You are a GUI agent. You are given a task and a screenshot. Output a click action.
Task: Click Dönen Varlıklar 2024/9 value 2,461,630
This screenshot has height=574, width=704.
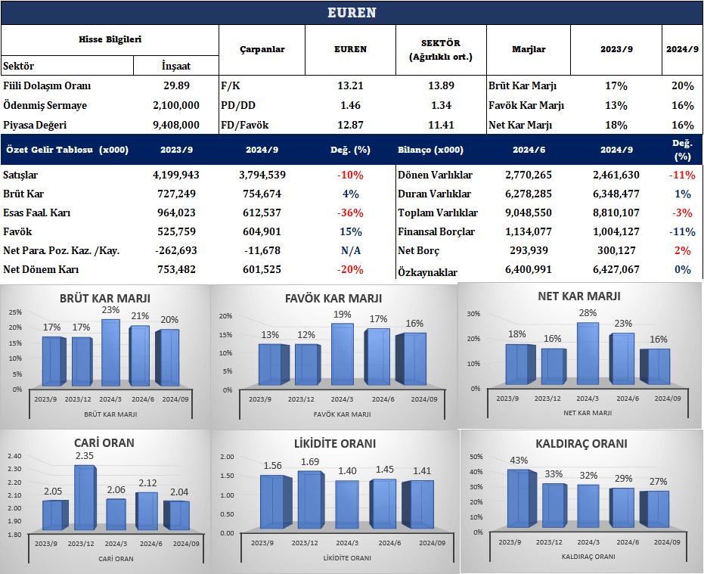[616, 175]
